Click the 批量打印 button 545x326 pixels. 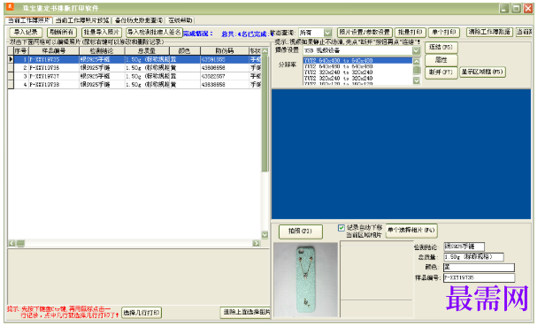click(411, 33)
